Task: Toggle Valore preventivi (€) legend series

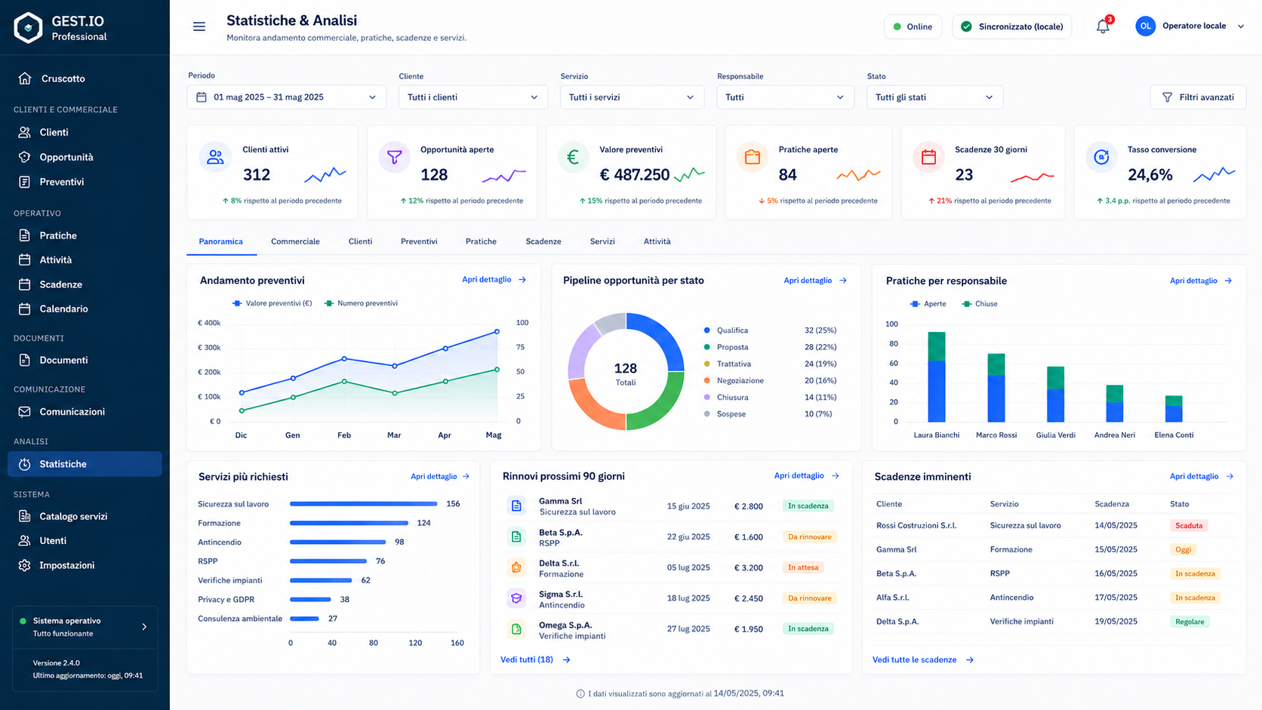Action: (x=272, y=303)
